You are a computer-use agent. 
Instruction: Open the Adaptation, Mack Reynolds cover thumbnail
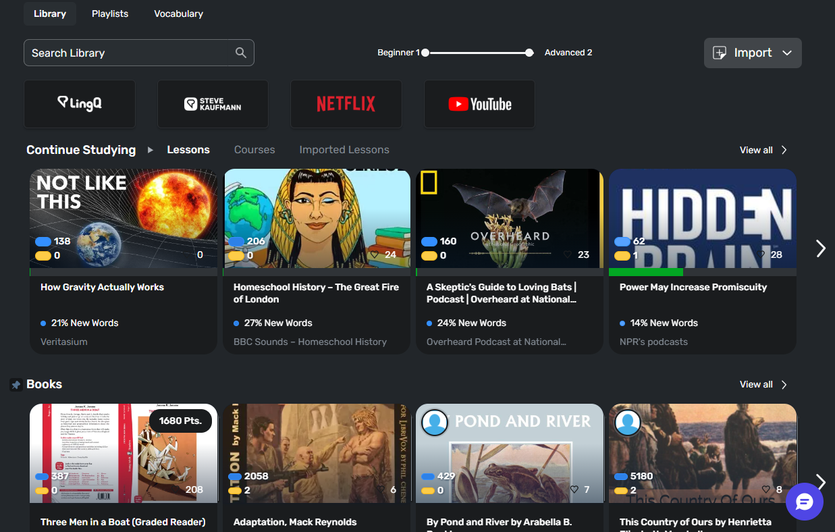coord(317,453)
